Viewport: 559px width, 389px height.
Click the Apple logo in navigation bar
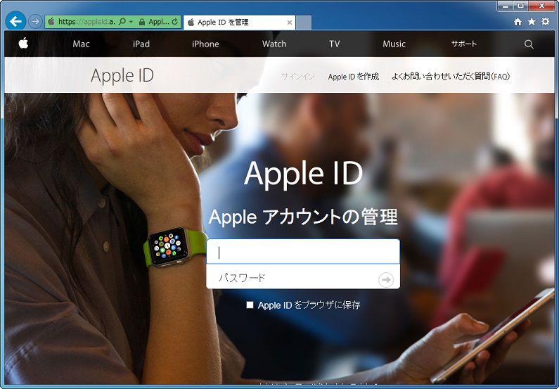click(x=23, y=44)
